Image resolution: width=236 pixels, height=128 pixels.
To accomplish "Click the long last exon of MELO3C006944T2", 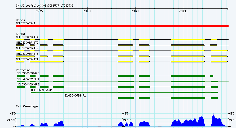I will (x=220, y=51).
